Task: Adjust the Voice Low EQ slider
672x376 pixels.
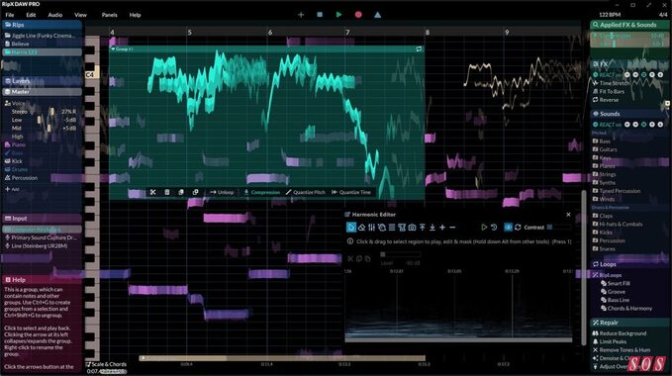Action: (39, 120)
